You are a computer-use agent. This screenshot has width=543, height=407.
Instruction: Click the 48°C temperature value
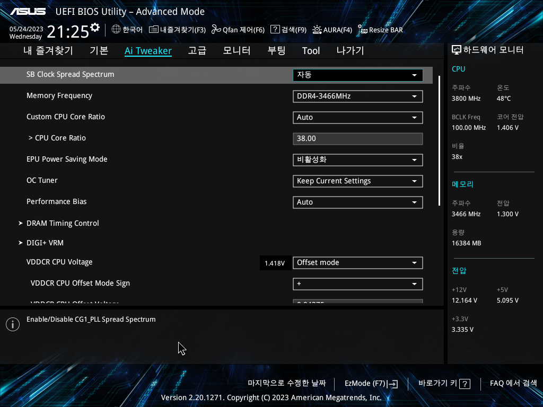pos(504,99)
